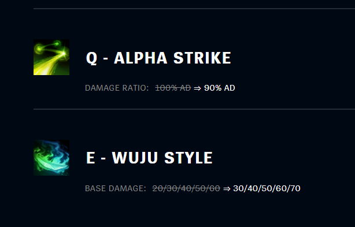Screen dimensions: 355x227
Task: Click the divider line above Alpha Strike
Action: [194, 9]
